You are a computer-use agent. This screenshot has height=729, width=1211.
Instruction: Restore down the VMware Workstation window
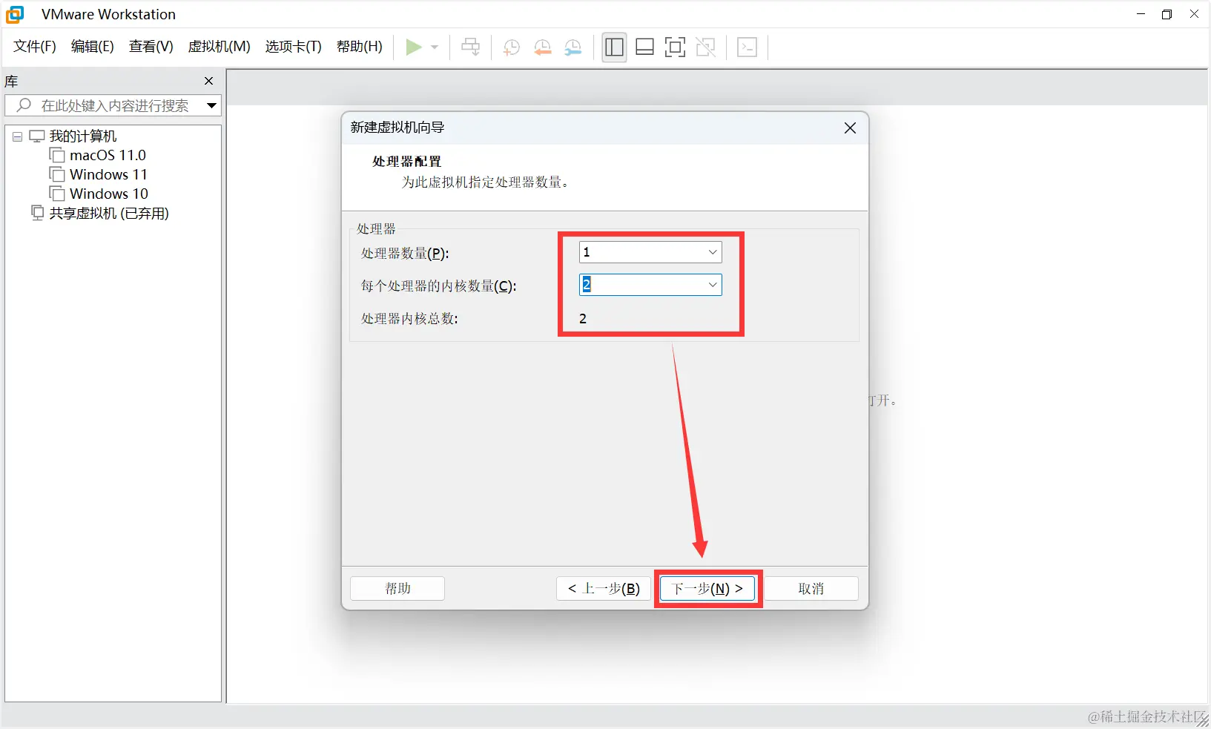coord(1167,14)
